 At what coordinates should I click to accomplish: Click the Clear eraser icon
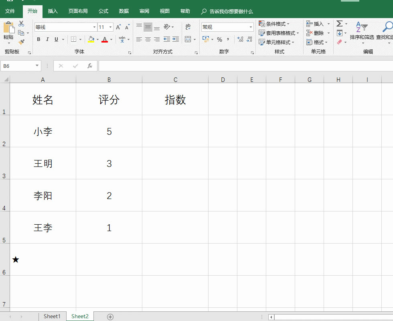click(x=339, y=42)
